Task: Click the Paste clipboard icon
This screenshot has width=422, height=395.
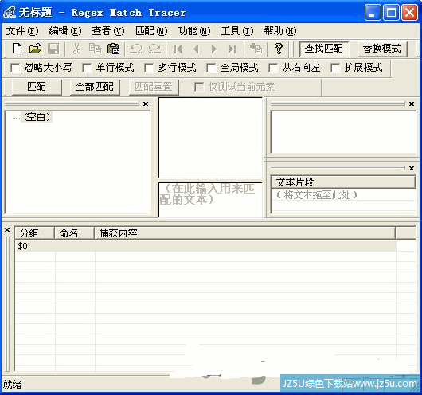Action: click(113, 49)
